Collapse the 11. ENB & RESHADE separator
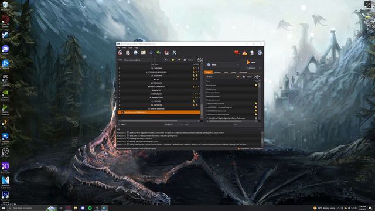 coord(120,108)
